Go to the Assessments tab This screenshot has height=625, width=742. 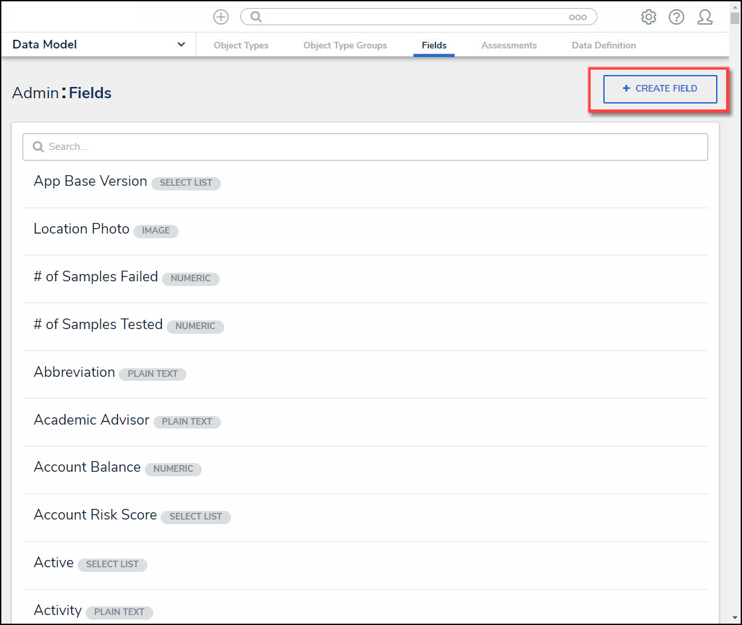[x=509, y=45]
